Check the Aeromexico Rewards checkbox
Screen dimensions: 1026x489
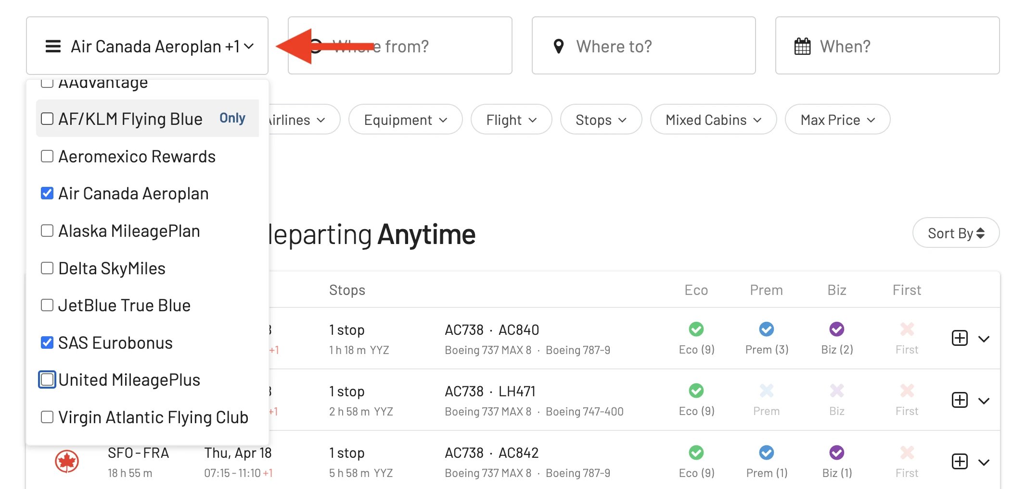coord(47,156)
